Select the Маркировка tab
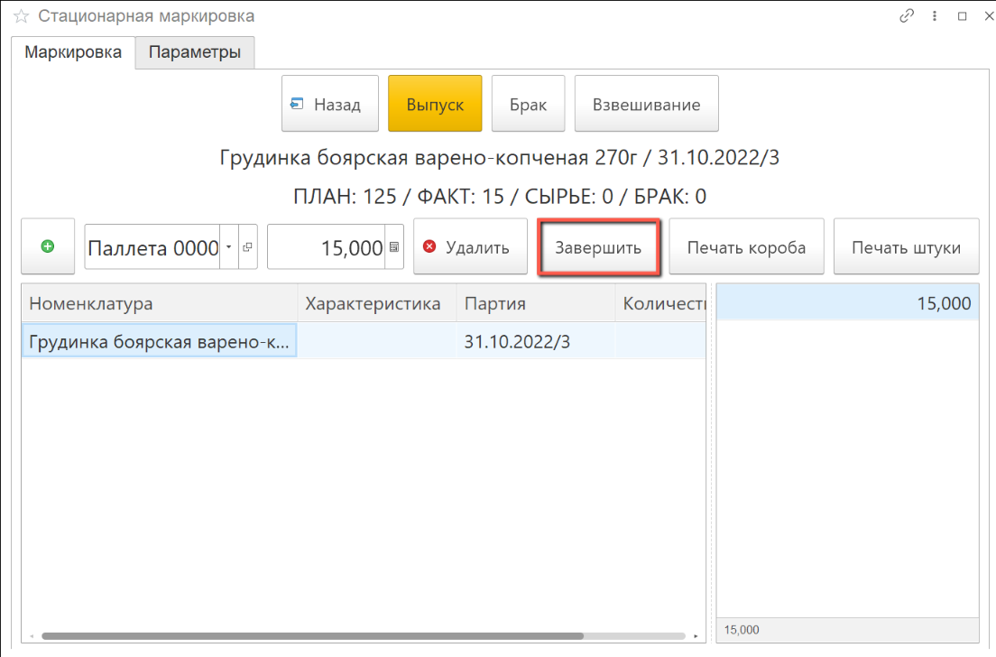Viewport: 996px width, 657px height. [73, 52]
